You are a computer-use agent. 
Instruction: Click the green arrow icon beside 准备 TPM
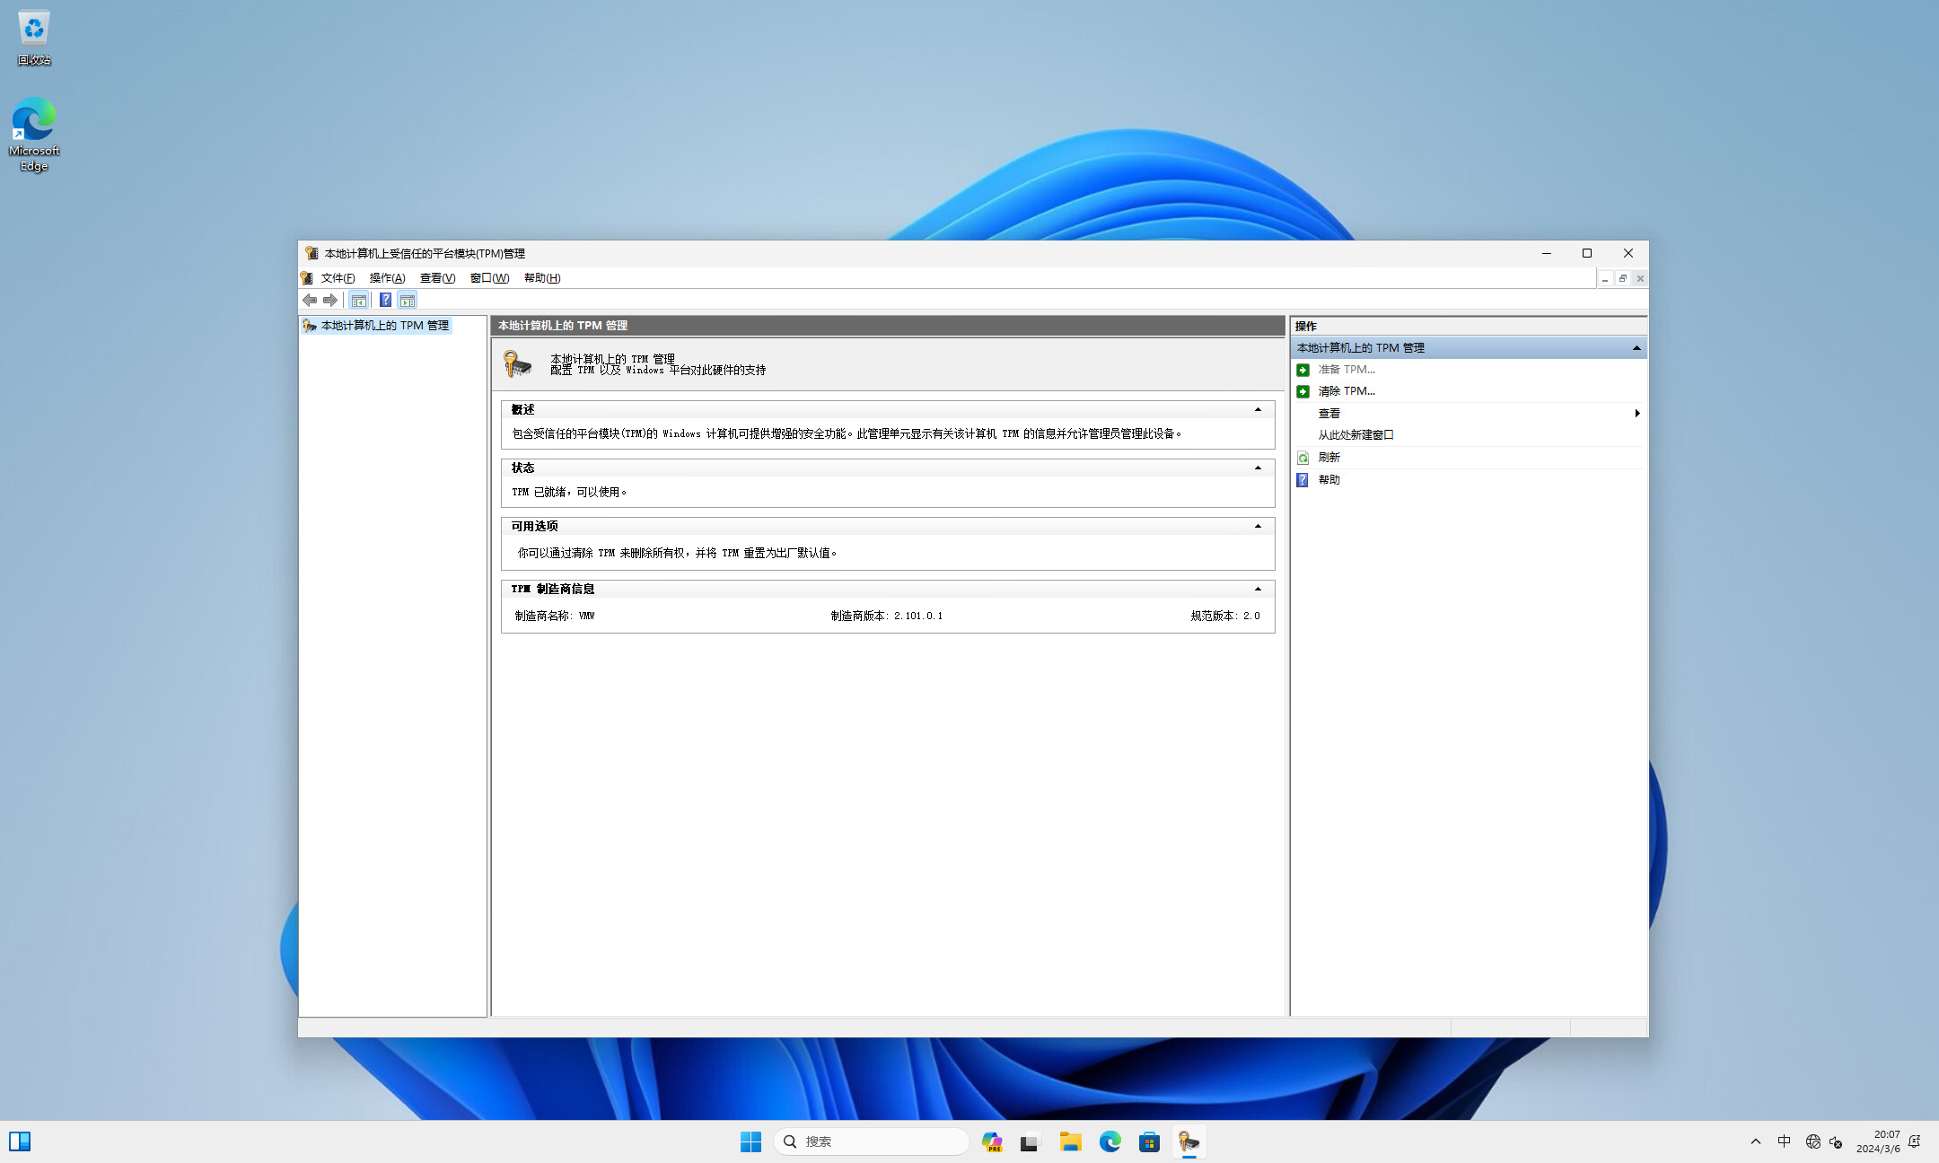coord(1303,370)
